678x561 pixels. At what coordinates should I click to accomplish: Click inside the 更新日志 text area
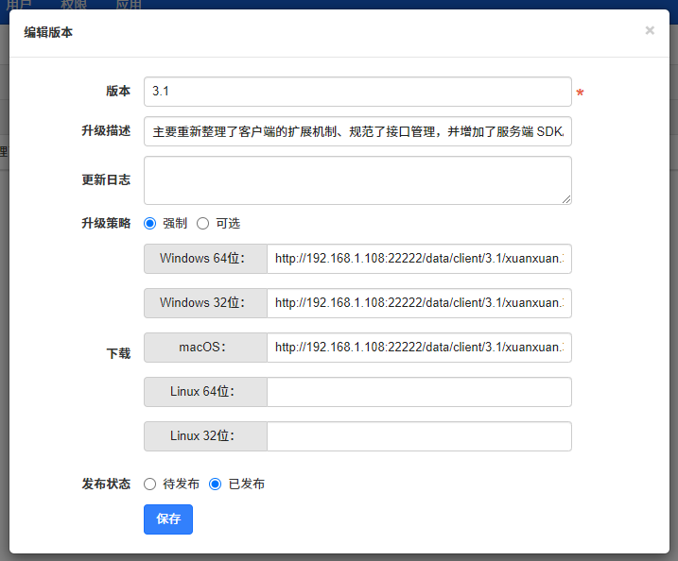(357, 179)
